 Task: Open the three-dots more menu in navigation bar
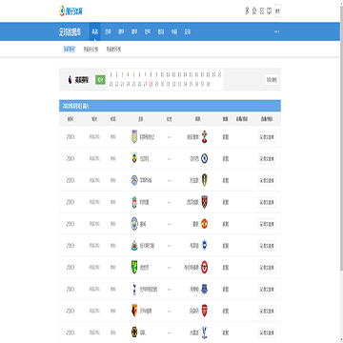[x=277, y=31]
